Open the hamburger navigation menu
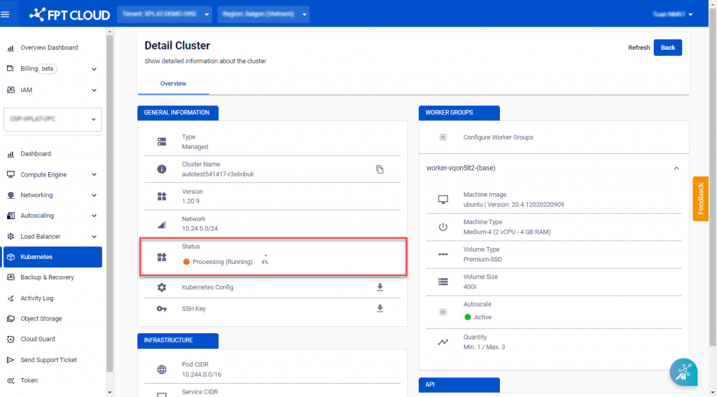 [6, 13]
